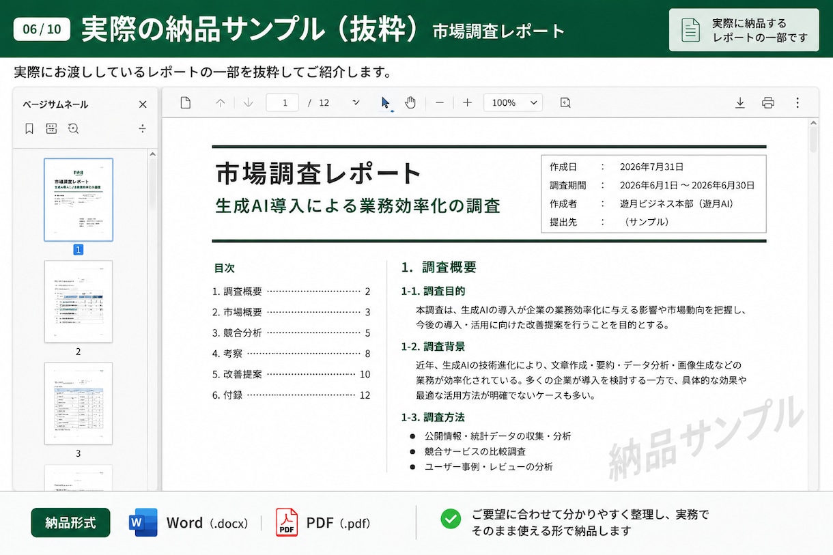Image resolution: width=833 pixels, height=555 pixels.
Task: Zoom in with the plus button
Action: pyautogui.click(x=467, y=102)
